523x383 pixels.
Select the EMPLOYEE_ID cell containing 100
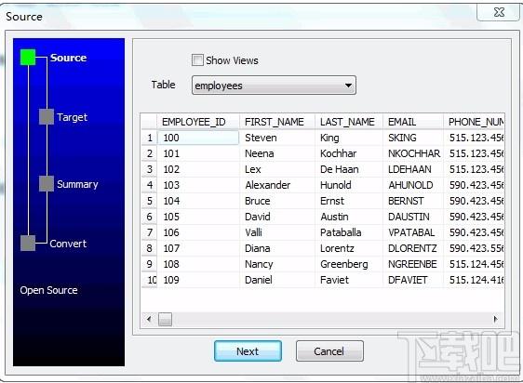coord(198,138)
